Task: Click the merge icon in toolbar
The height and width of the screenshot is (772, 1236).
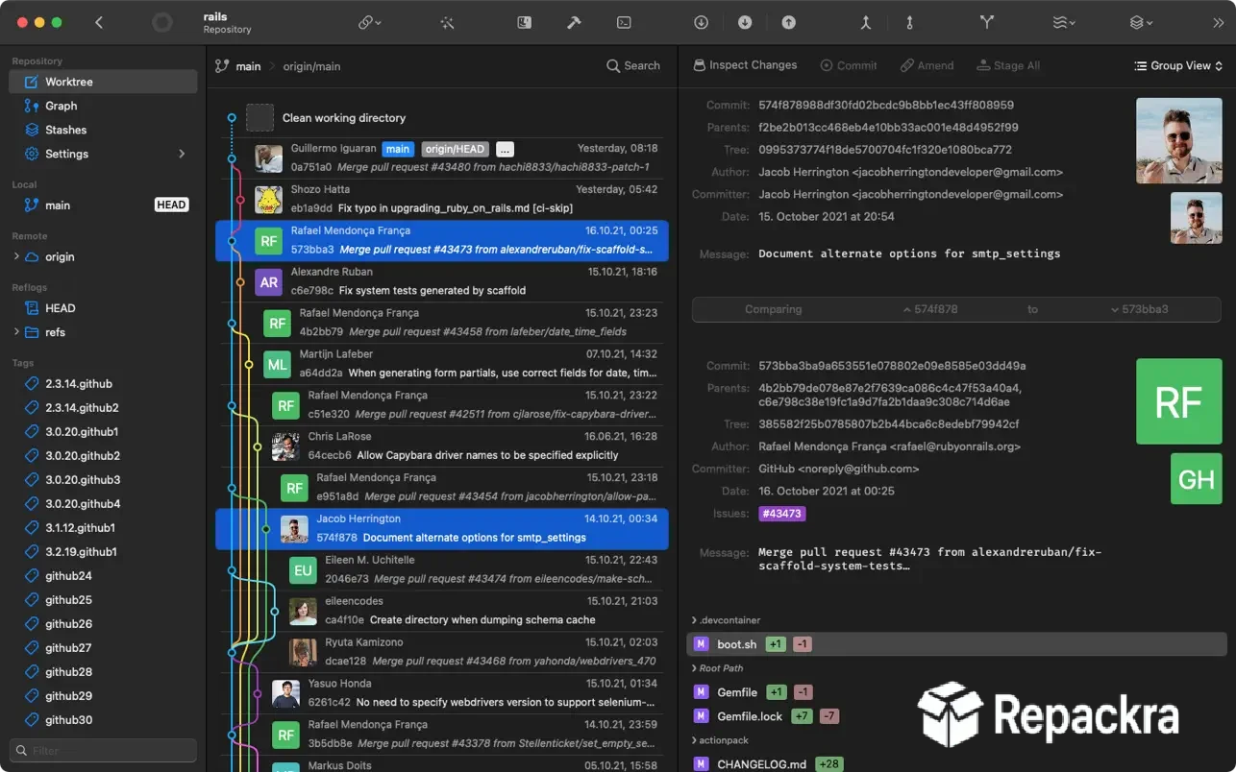Action: point(866,22)
